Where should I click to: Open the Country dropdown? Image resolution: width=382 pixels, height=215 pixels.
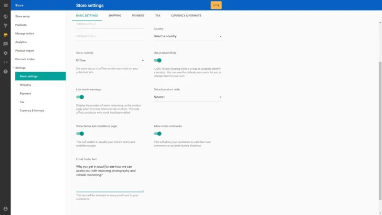187,36
